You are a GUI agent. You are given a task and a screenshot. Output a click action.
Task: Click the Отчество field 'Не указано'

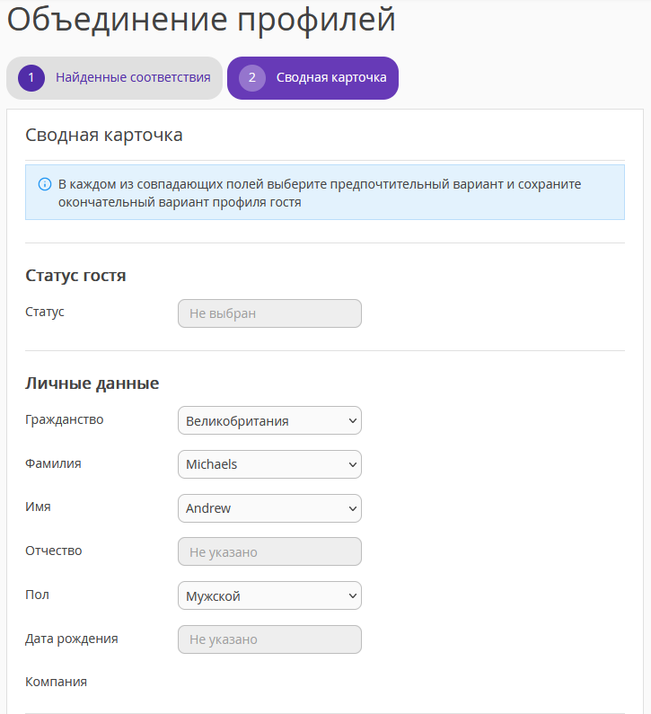tap(269, 552)
